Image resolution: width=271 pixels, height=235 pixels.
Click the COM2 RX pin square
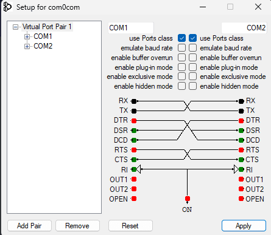(241, 101)
